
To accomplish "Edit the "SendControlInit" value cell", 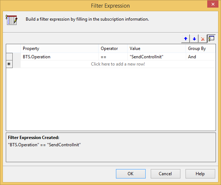I will [157, 57].
